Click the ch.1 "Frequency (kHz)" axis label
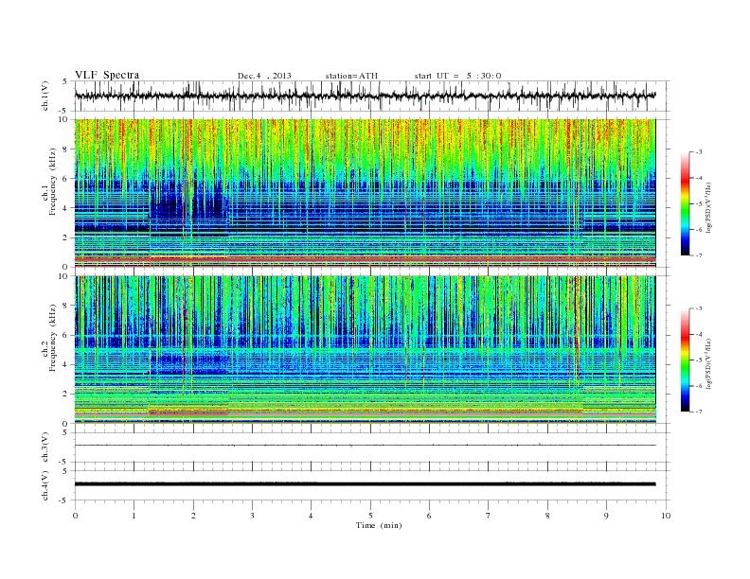 coord(53,182)
